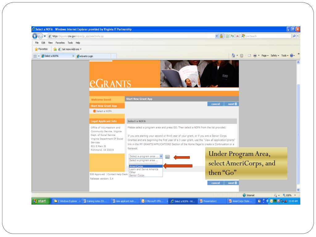Click the Add to Favorites Bar star icon

click(x=55, y=49)
